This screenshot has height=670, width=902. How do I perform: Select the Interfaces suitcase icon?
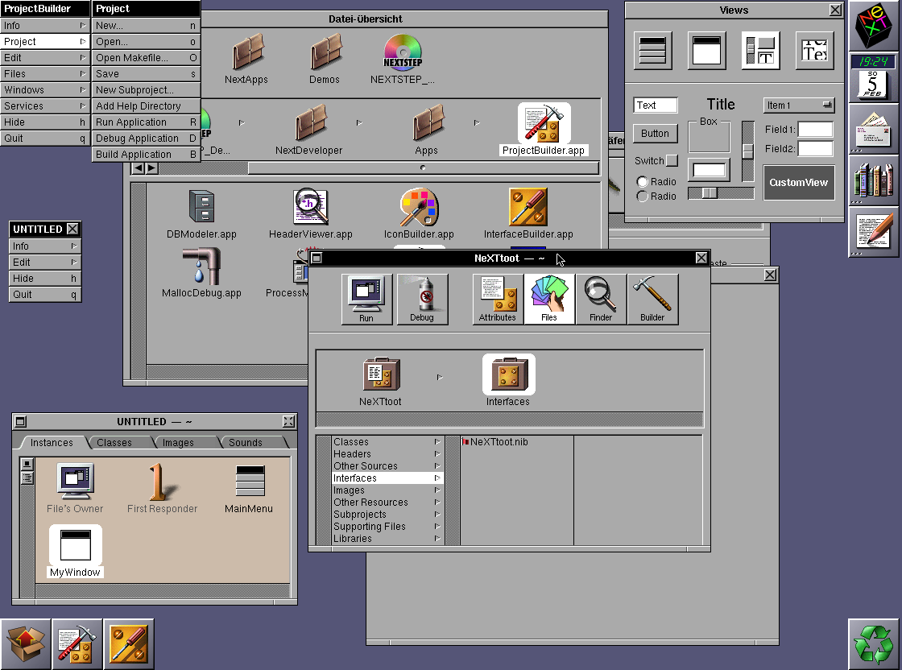pos(508,374)
